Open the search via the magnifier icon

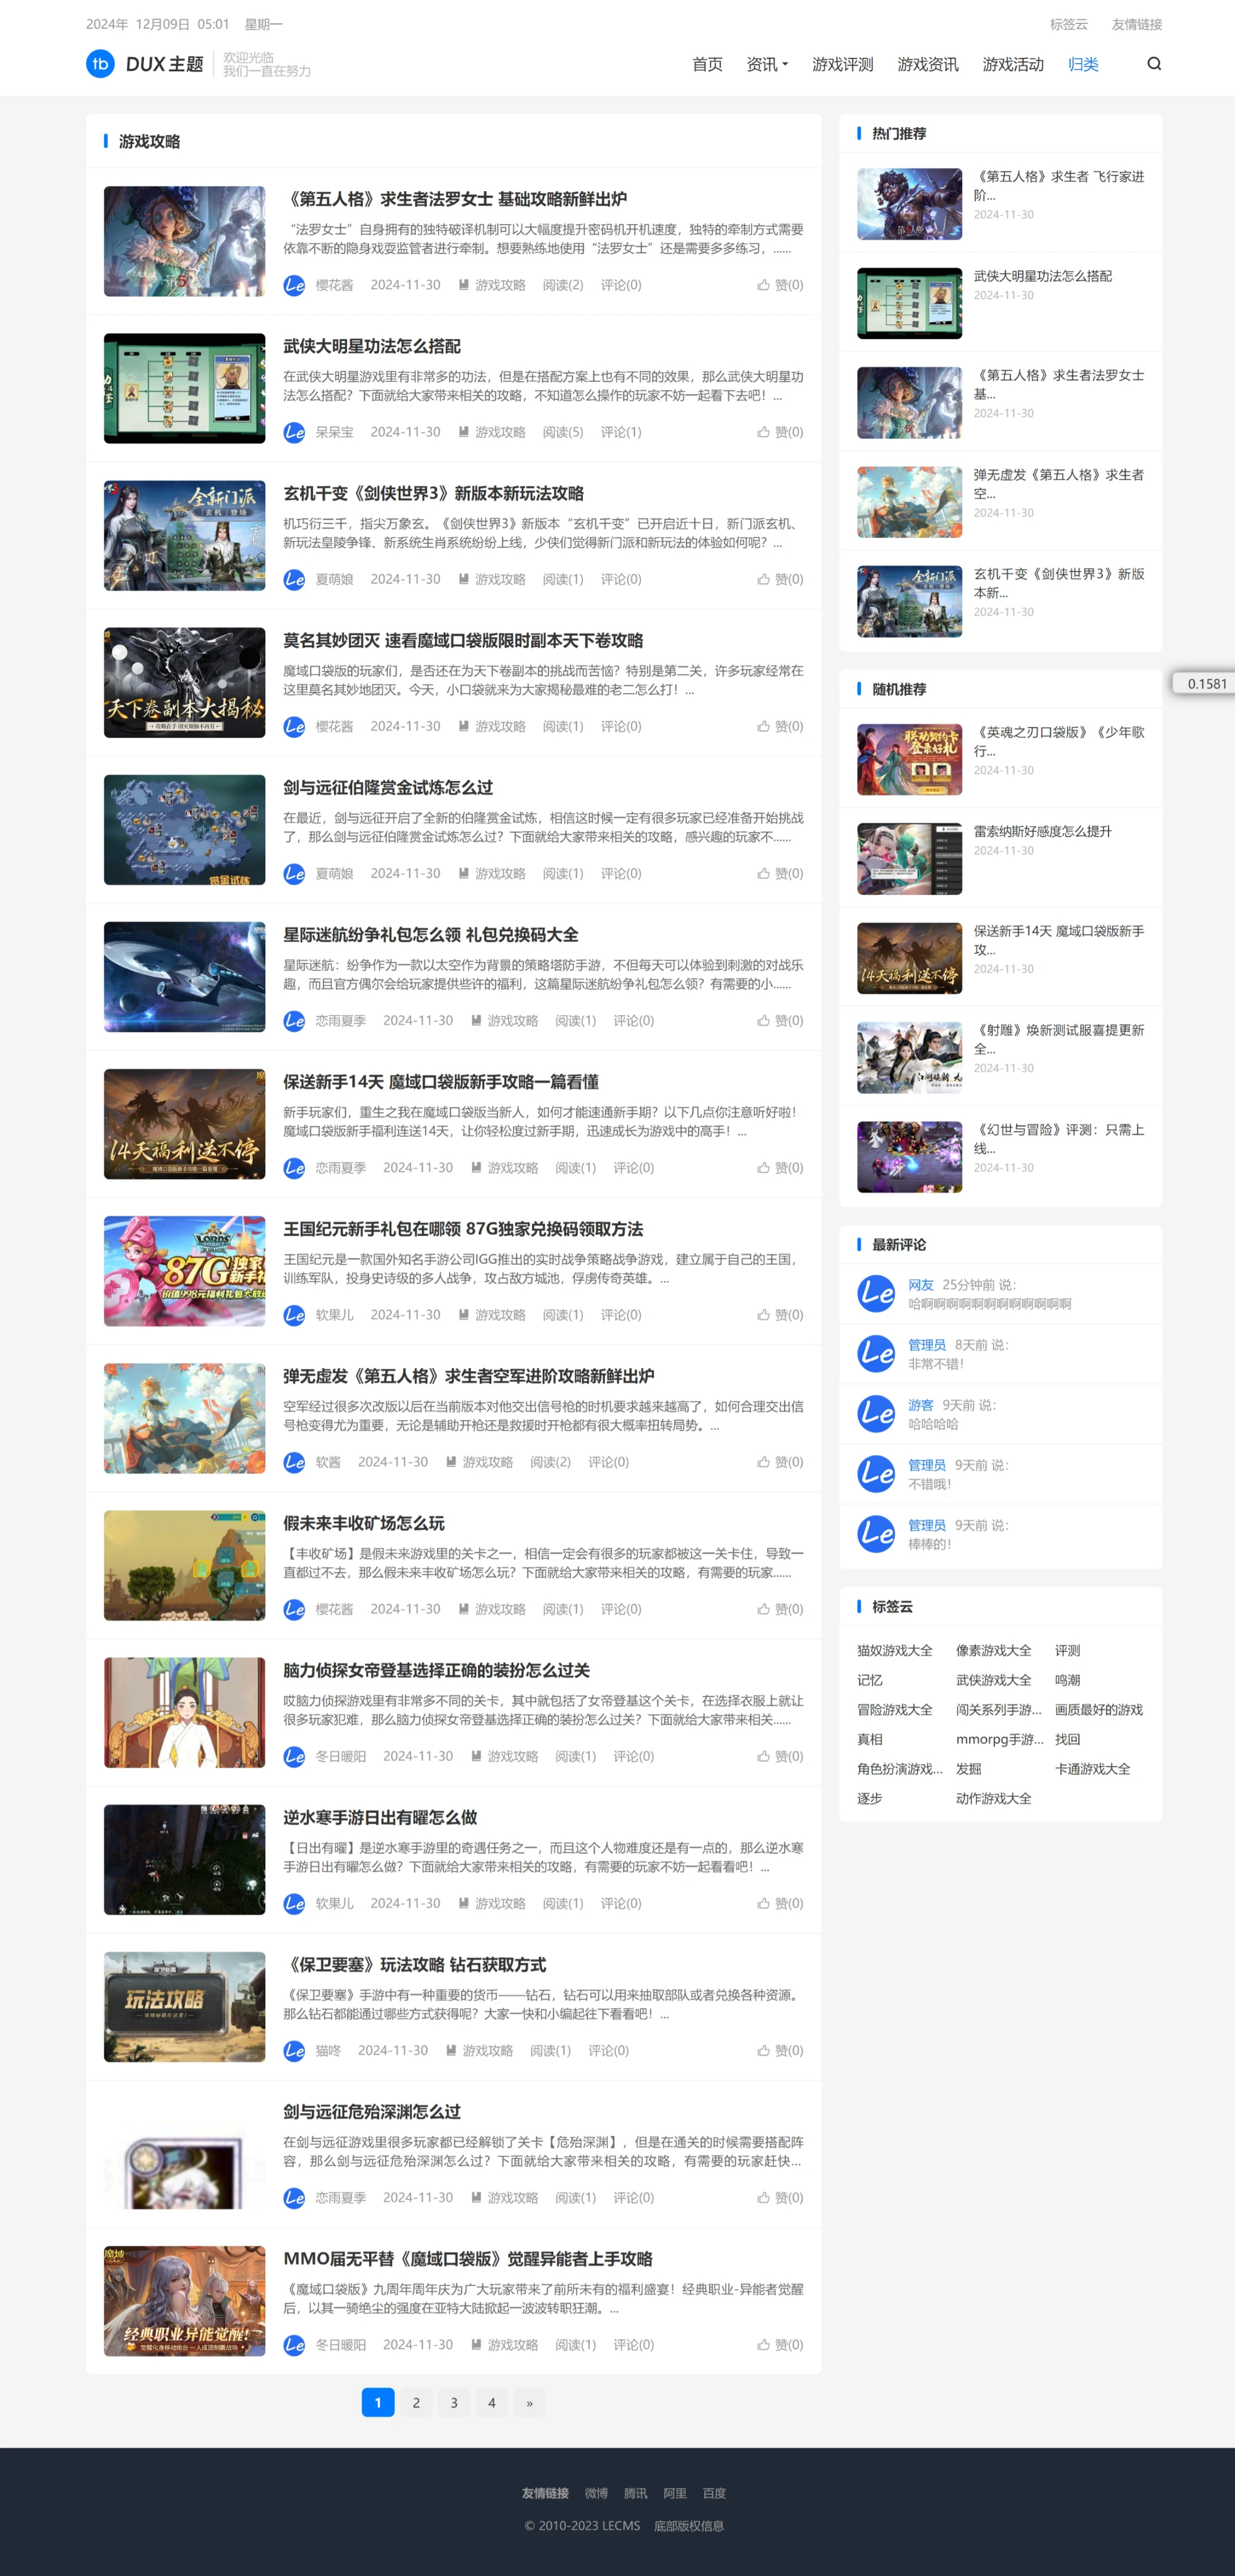coord(1154,63)
